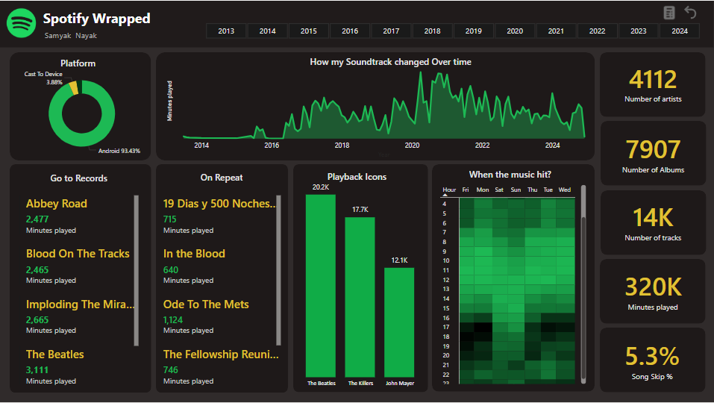The height and width of the screenshot is (403, 714).
Task: Click the How my Soundtrack changed title
Action: 391,62
